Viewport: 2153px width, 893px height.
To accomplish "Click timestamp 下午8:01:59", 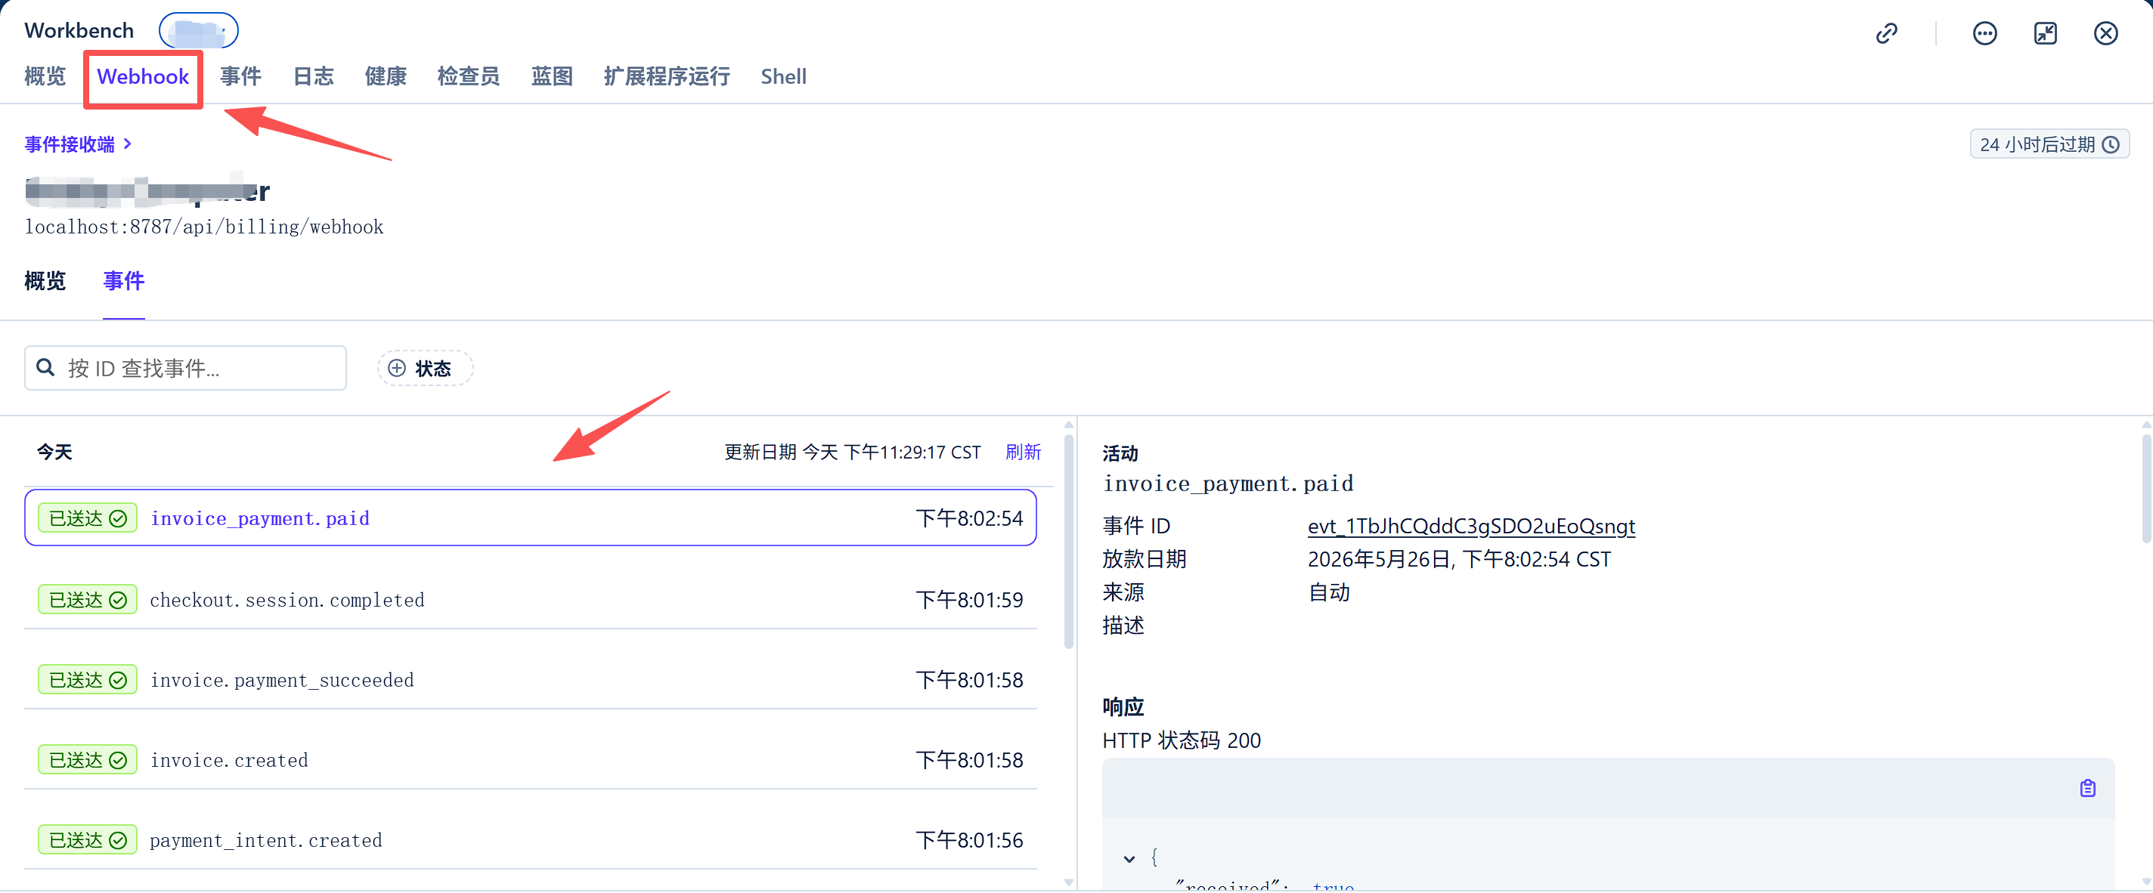I will point(969,600).
